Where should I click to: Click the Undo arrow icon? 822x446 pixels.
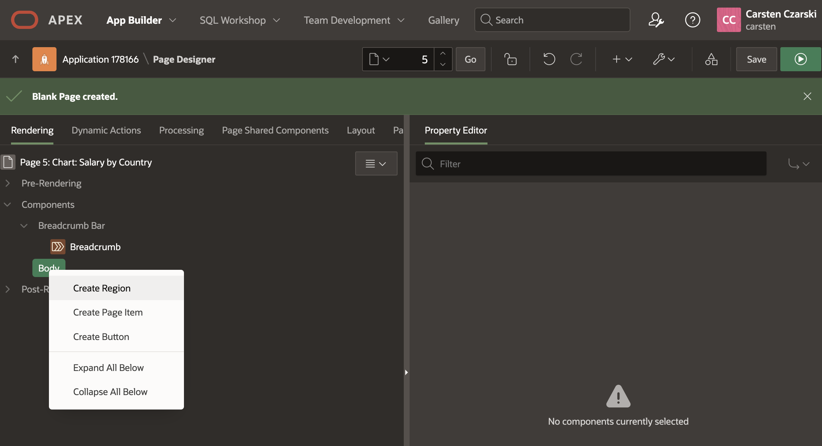(549, 59)
